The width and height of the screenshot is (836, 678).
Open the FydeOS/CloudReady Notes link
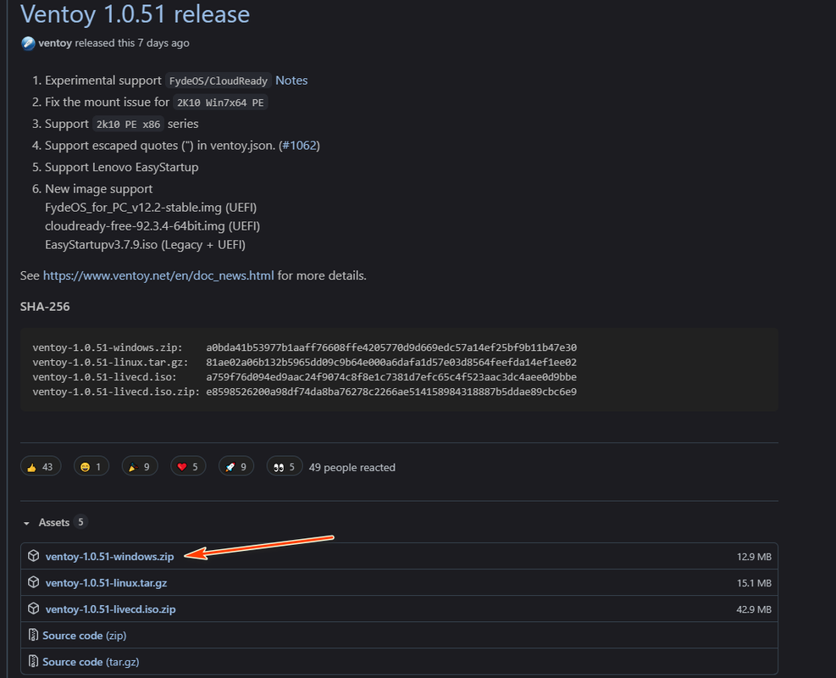click(291, 81)
